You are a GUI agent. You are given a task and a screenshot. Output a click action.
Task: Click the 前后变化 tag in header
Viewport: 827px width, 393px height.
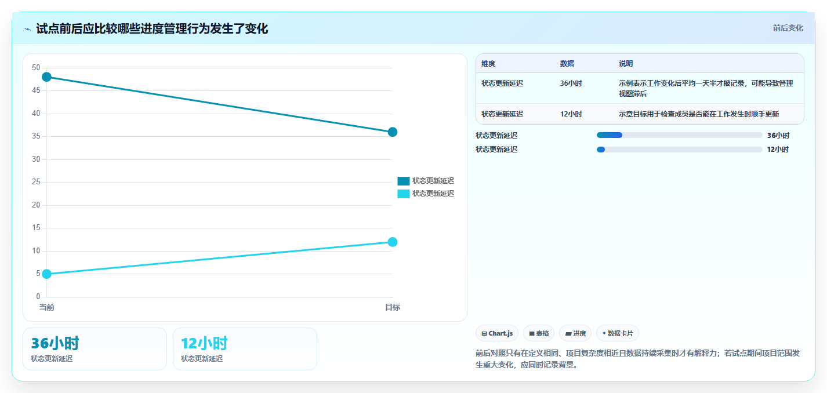tap(788, 28)
